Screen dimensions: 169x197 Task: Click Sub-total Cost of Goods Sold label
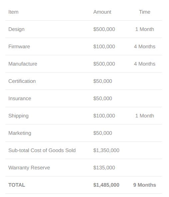point(42,150)
